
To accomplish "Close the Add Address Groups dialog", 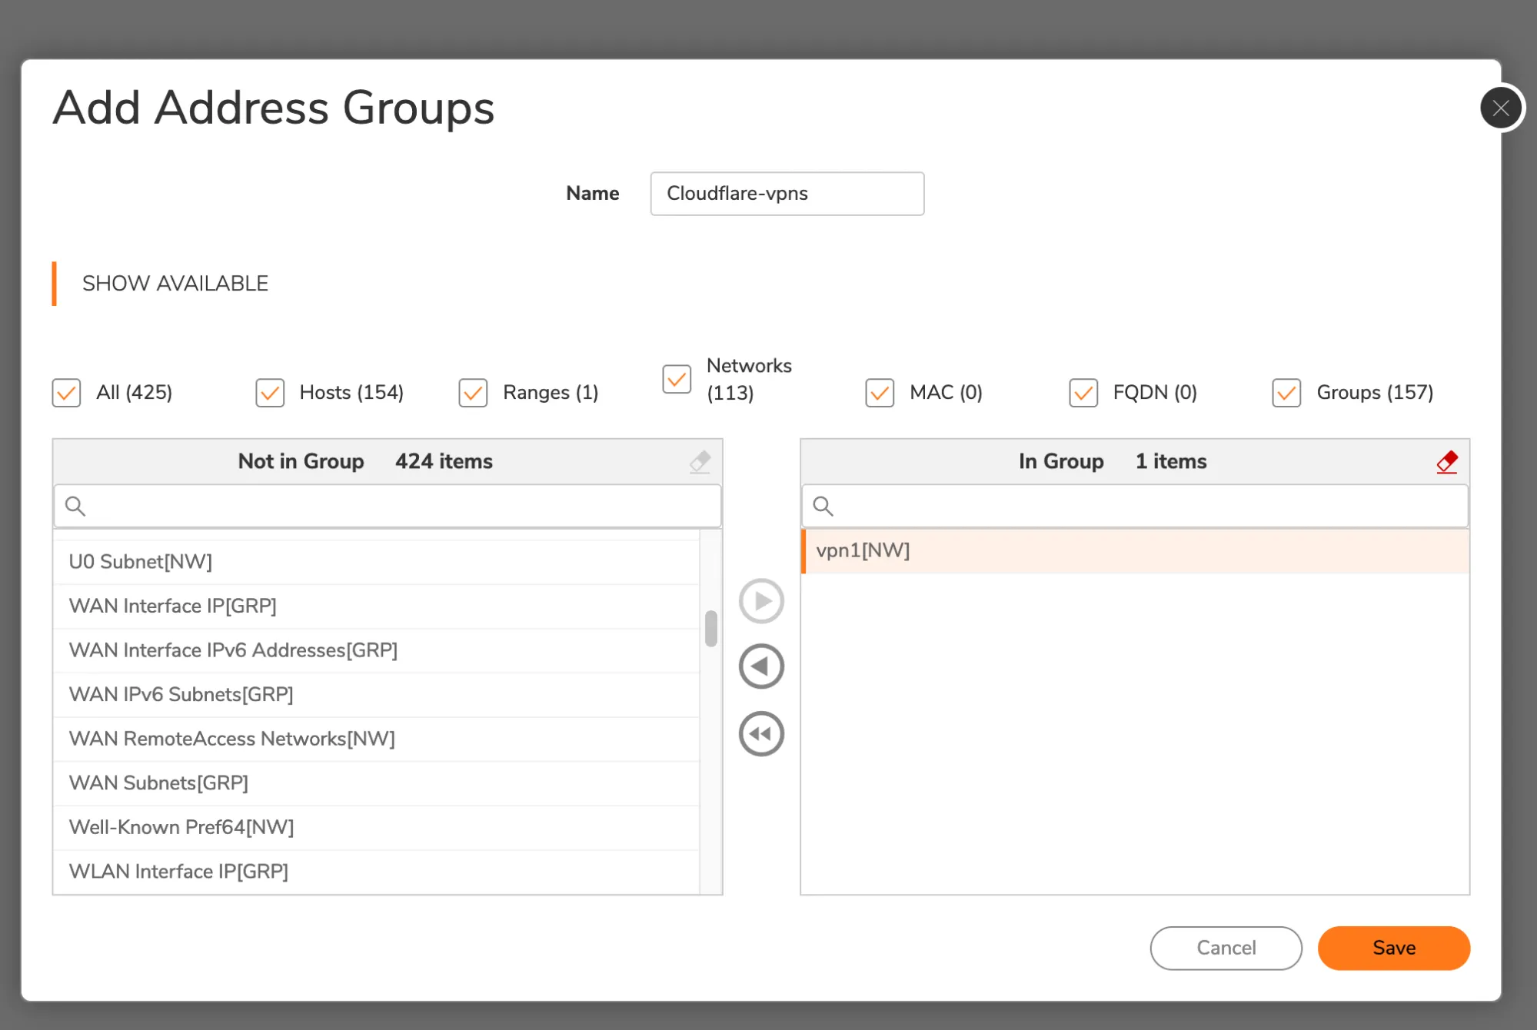I will (x=1500, y=108).
